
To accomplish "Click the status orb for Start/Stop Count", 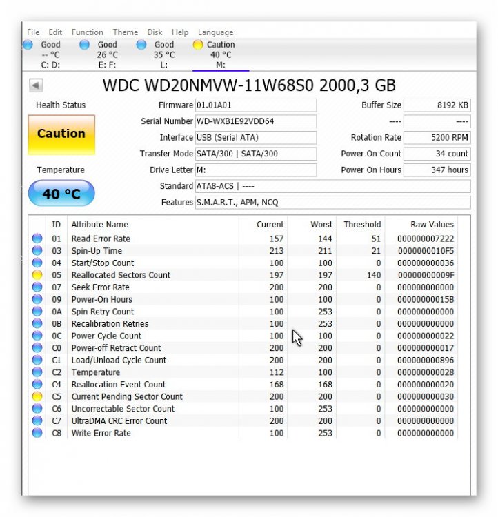I will (37, 263).
